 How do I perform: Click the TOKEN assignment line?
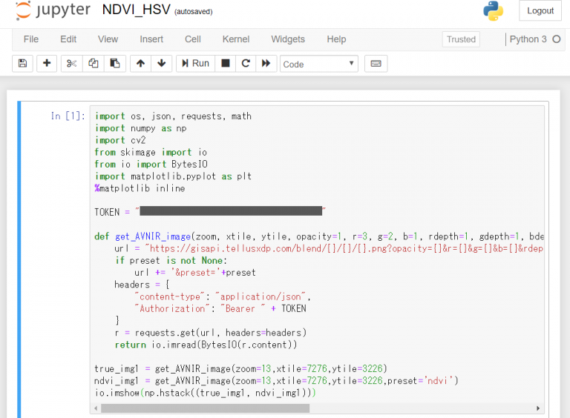point(210,212)
